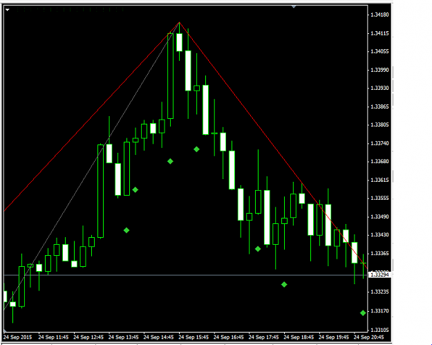
Task: Click the 1.33865 price axis label
Action: point(380,106)
